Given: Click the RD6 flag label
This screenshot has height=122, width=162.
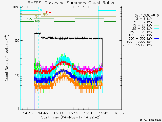Looking at the screenshot, I should [x=38, y=21].
